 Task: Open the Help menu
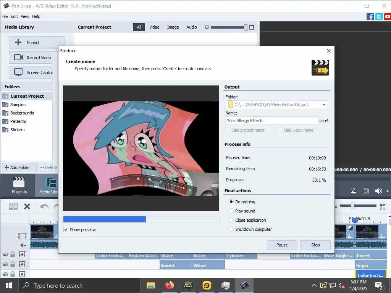pos(36,16)
